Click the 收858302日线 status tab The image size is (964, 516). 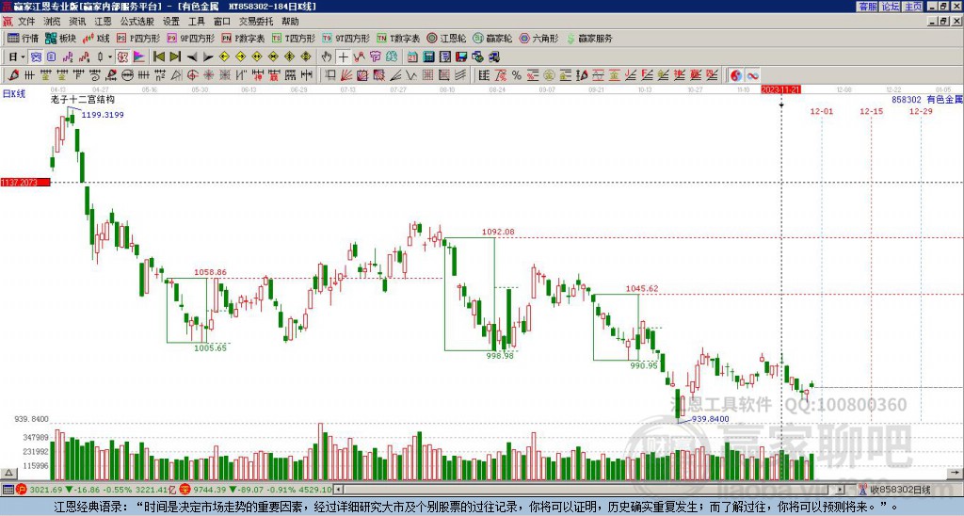(x=901, y=490)
